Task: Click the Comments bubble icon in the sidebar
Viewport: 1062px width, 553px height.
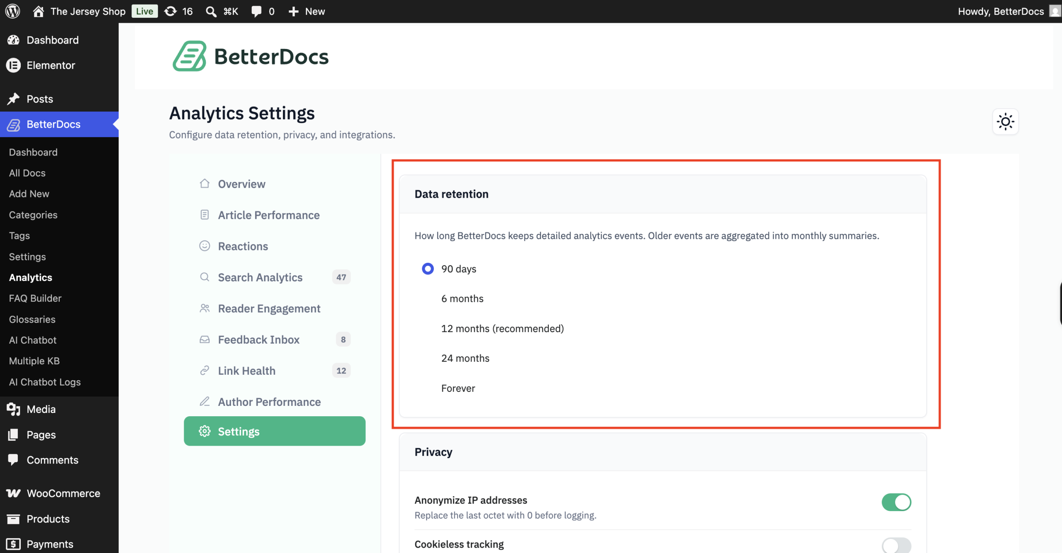Action: (13, 460)
